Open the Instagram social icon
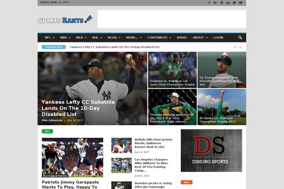 222,2
